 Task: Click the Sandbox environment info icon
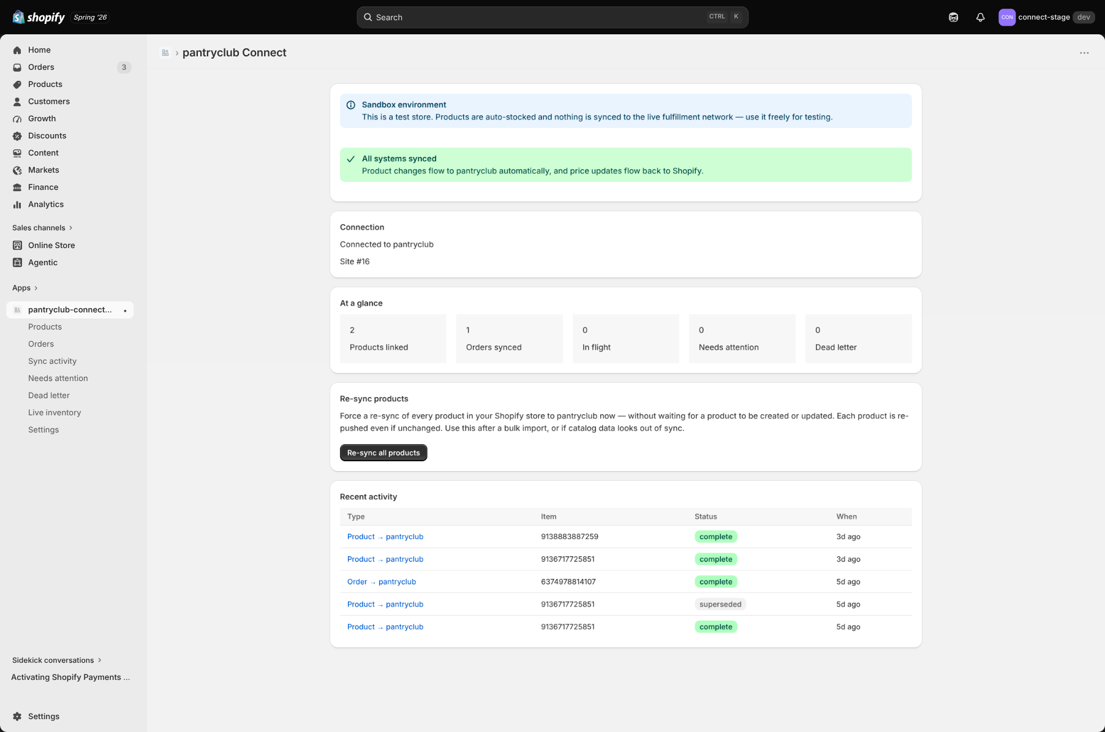[x=351, y=105]
